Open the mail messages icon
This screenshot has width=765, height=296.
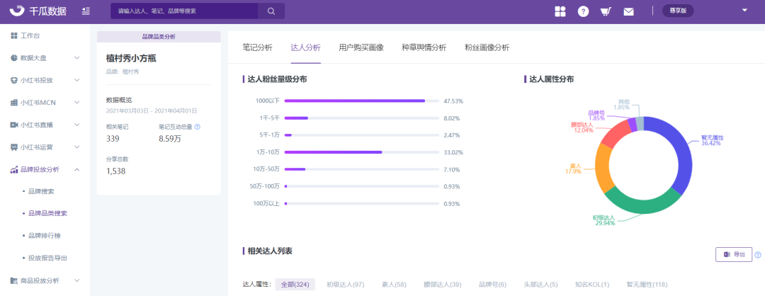point(628,12)
